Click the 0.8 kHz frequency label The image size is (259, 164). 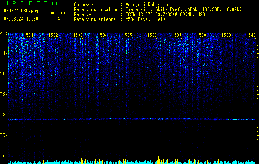coord(3,115)
